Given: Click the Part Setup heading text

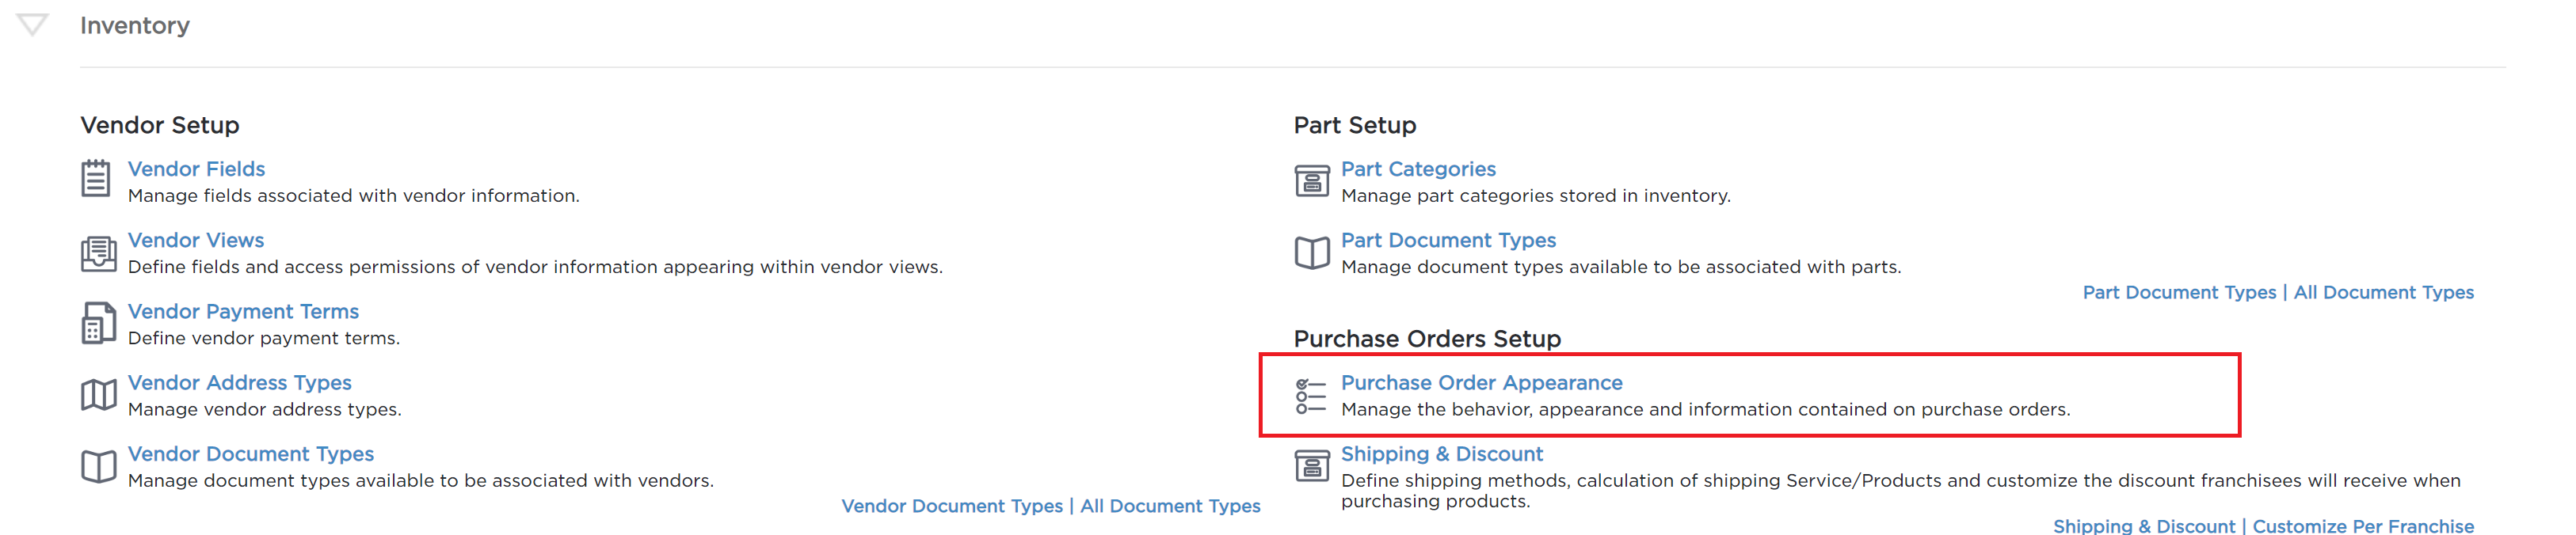Looking at the screenshot, I should click(1355, 125).
